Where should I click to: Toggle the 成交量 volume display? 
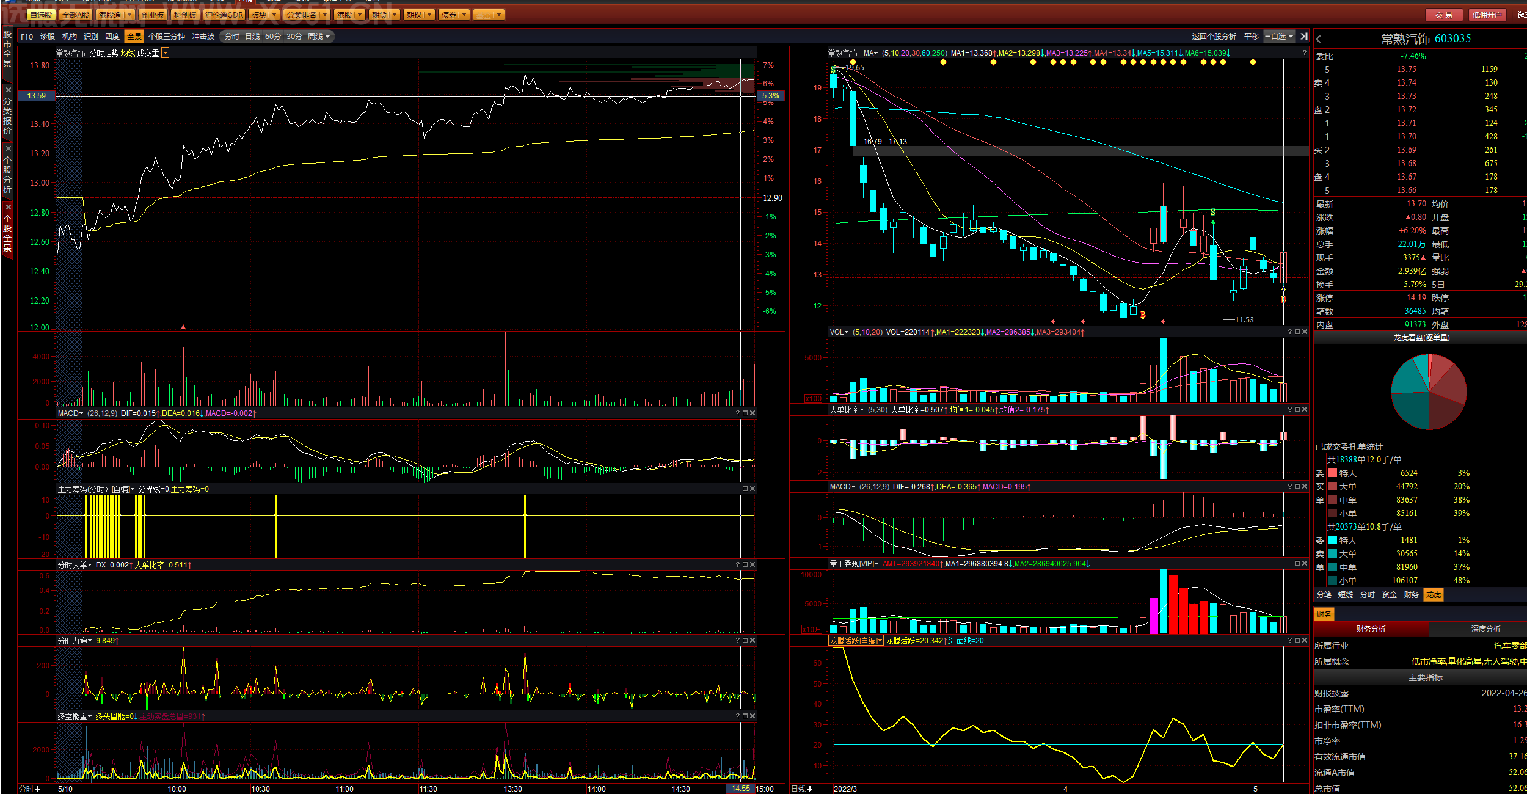click(x=148, y=54)
